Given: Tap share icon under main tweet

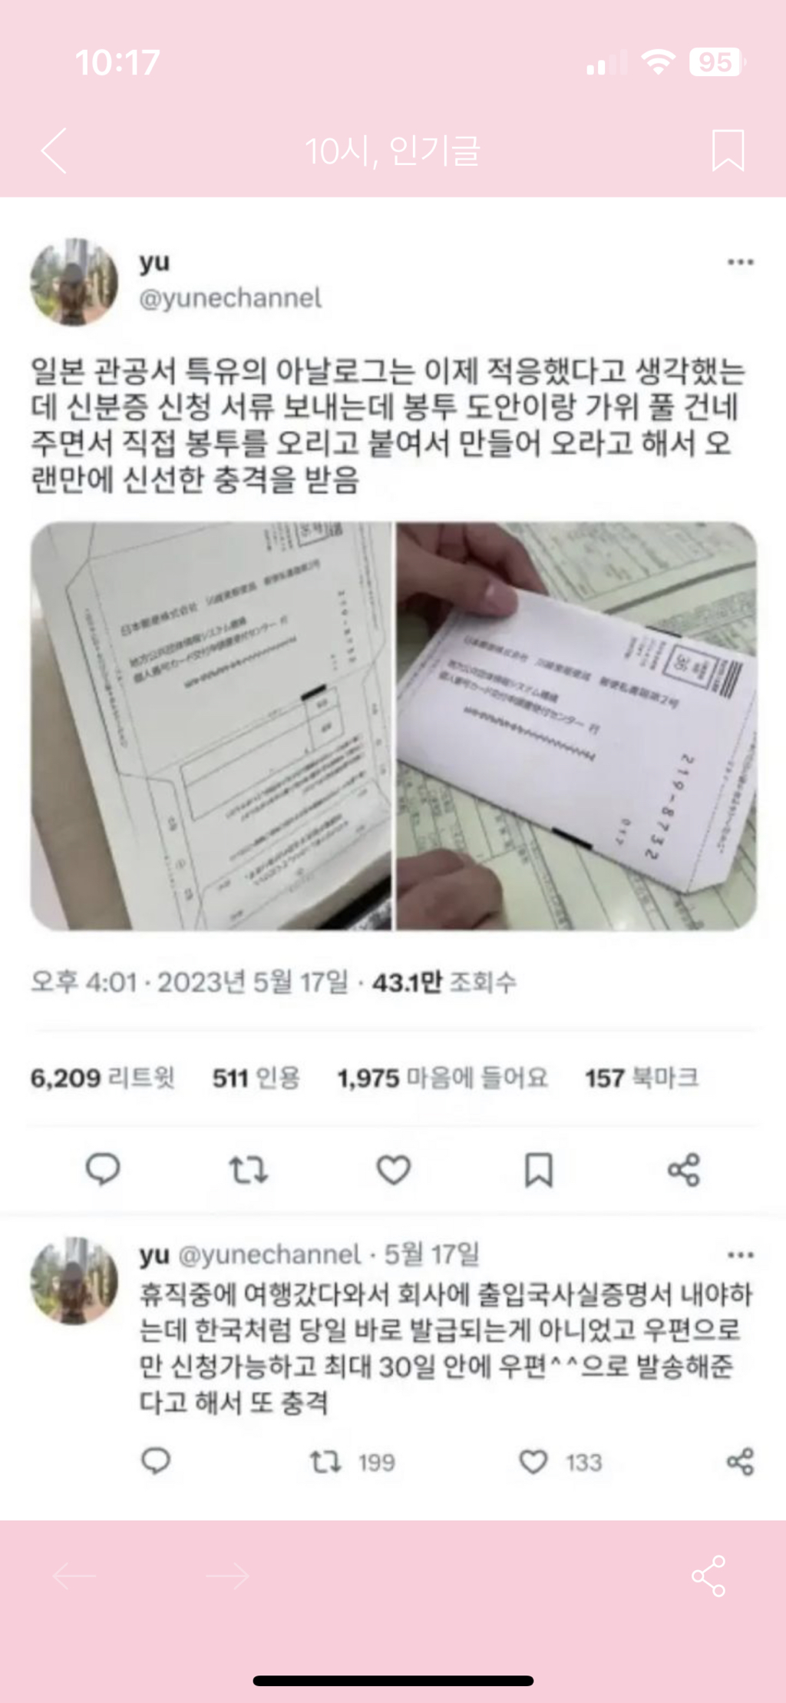Looking at the screenshot, I should [x=683, y=1170].
